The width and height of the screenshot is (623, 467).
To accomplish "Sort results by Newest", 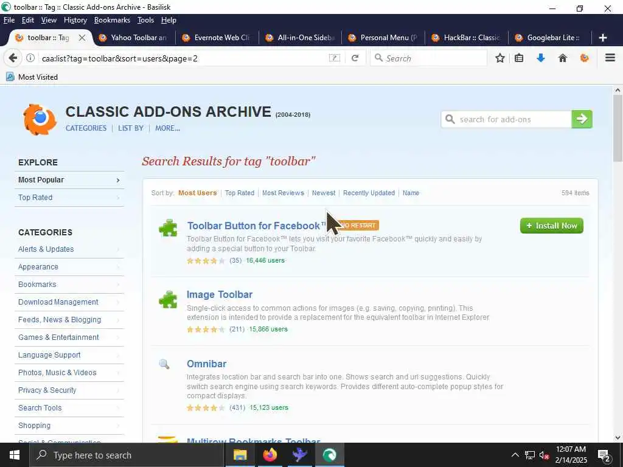I will (324, 193).
